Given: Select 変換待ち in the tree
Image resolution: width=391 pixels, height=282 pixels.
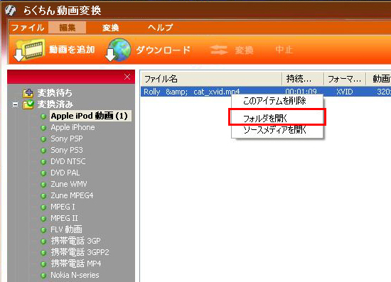Looking at the screenshot, I should coord(55,93).
